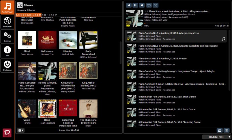The width and height of the screenshot is (232, 140).
Task: Click the Shutdown power icon
Action: click(7, 65)
